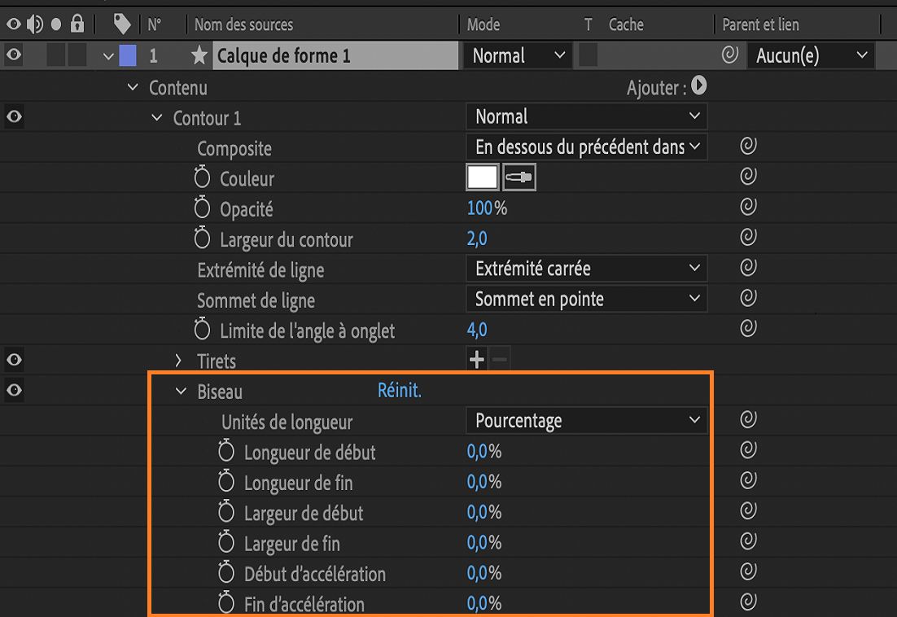Click the stopwatch icon next to Couleur

(203, 178)
